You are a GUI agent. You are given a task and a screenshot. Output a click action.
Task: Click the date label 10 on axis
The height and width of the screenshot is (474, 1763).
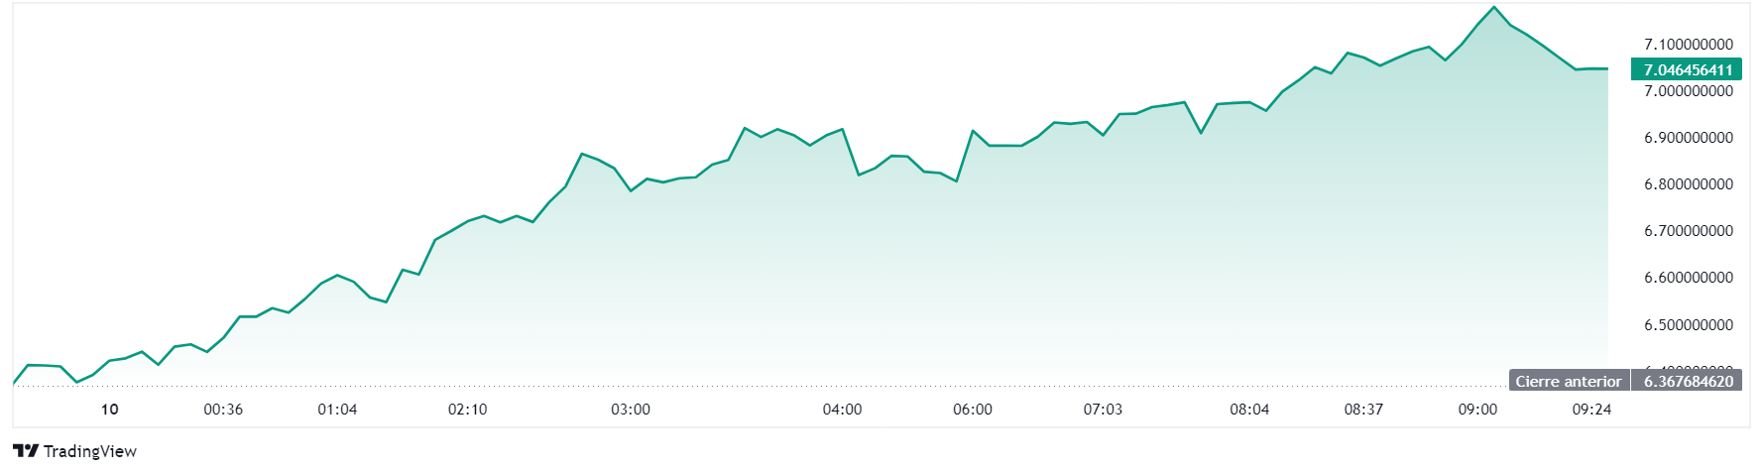click(110, 410)
